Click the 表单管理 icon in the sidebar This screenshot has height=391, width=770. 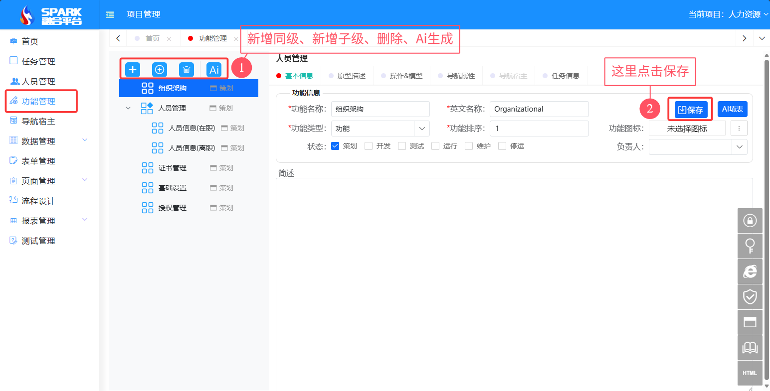tap(13, 160)
